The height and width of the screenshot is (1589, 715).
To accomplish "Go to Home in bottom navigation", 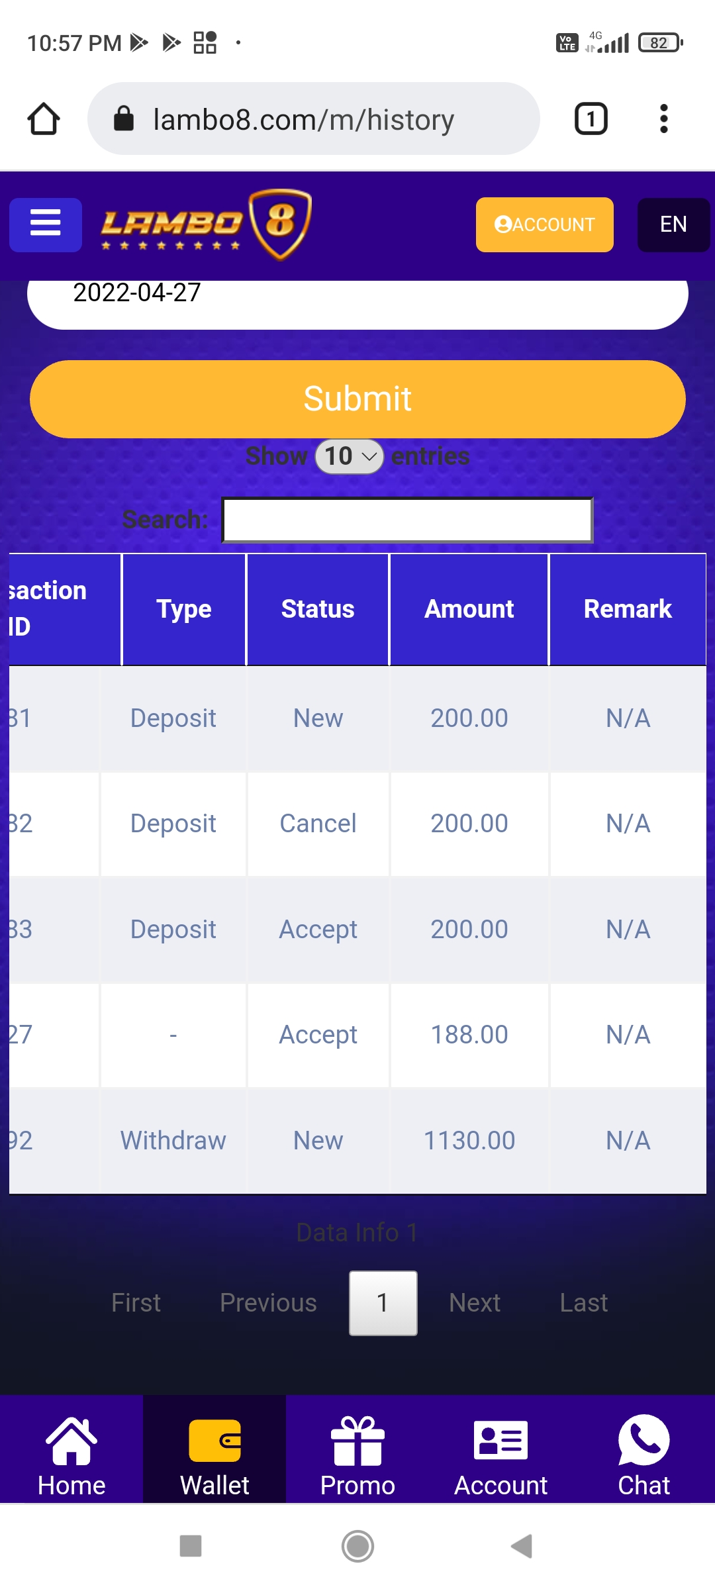I will tap(71, 1455).
